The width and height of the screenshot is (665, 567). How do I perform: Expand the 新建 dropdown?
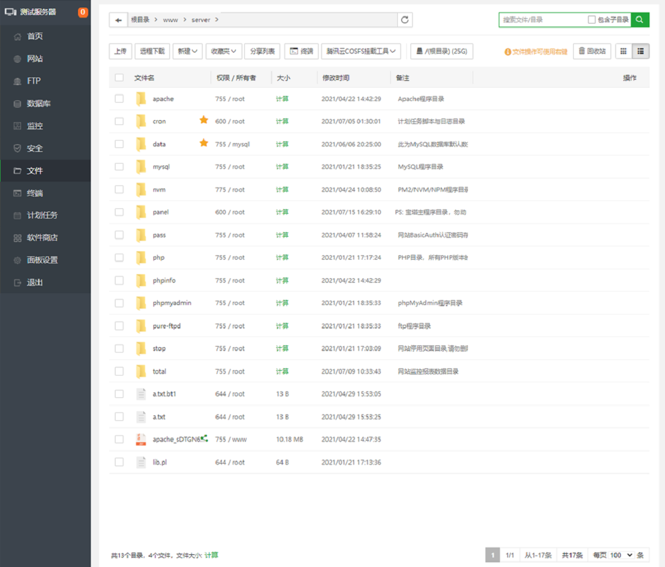click(187, 51)
